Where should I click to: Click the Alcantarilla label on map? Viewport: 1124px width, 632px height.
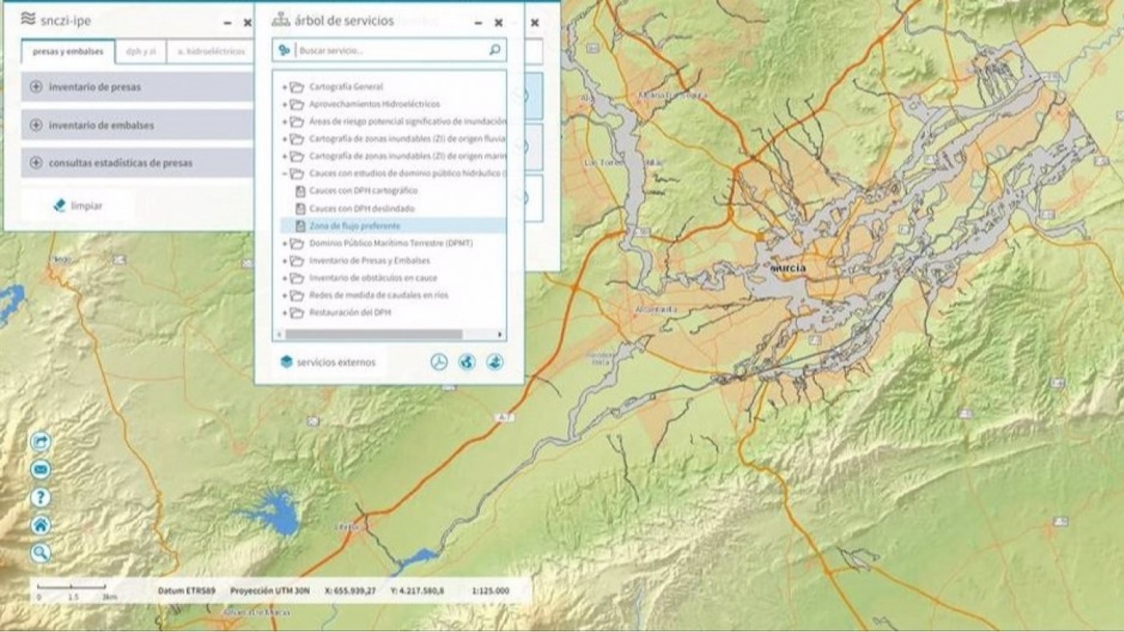click(x=657, y=309)
